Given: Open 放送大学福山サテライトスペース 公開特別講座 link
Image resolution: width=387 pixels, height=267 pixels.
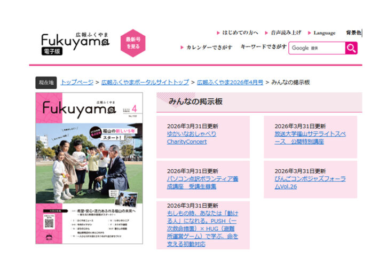Looking at the screenshot, I should (x=310, y=138).
